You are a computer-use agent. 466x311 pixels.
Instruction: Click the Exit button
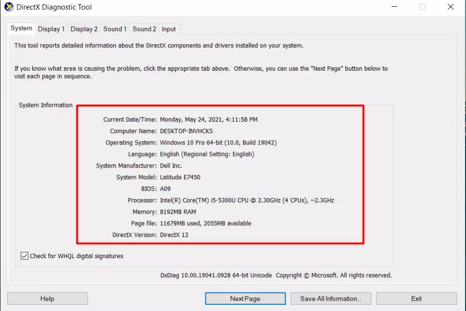point(417,298)
